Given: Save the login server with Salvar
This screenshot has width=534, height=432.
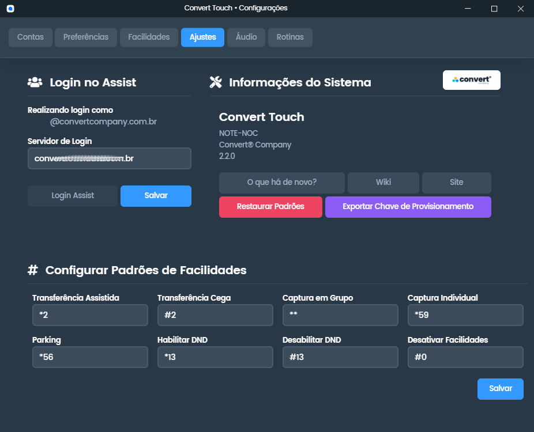Looking at the screenshot, I should coord(156,196).
